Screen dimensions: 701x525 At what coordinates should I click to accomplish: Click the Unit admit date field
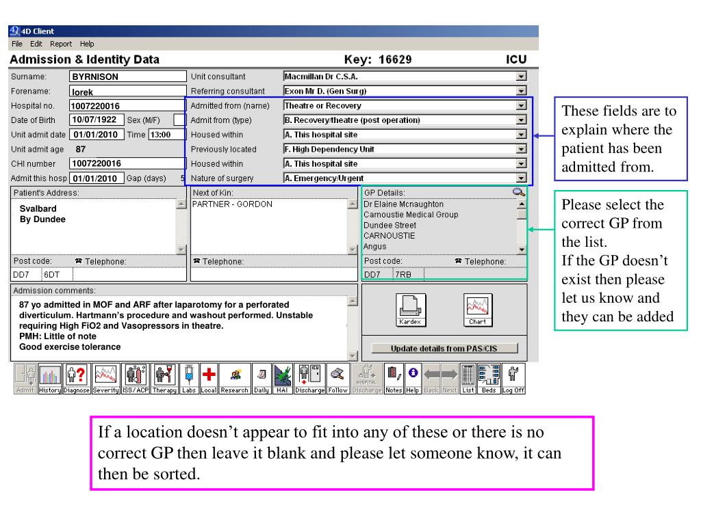click(x=97, y=135)
